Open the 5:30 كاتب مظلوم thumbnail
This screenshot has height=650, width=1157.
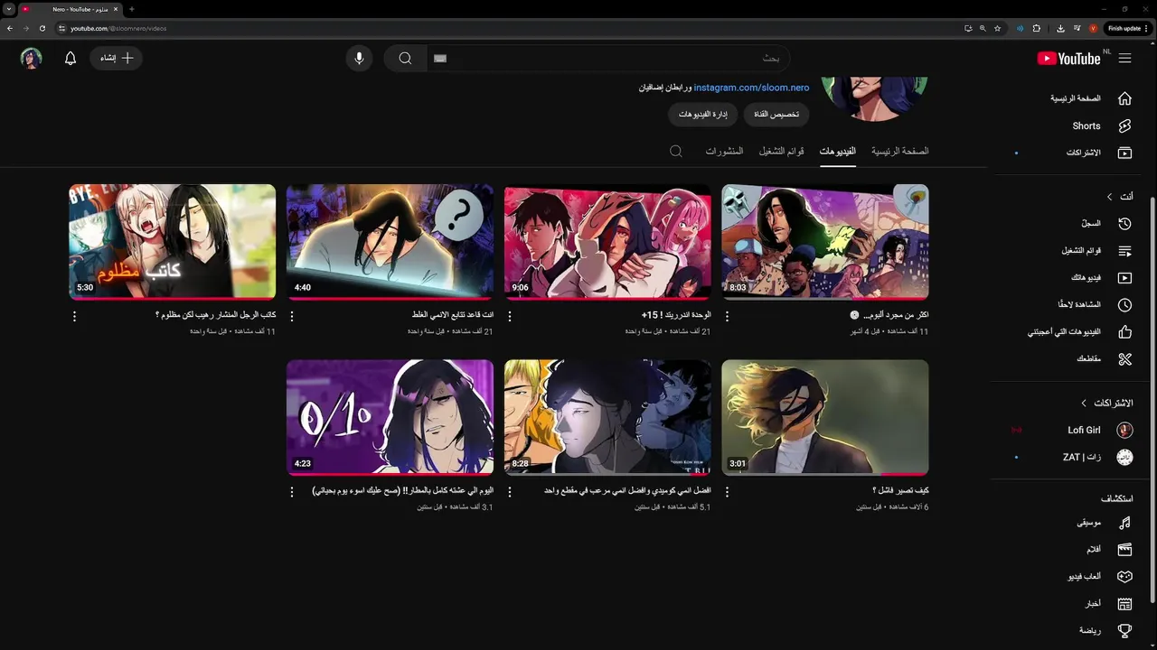click(x=173, y=242)
